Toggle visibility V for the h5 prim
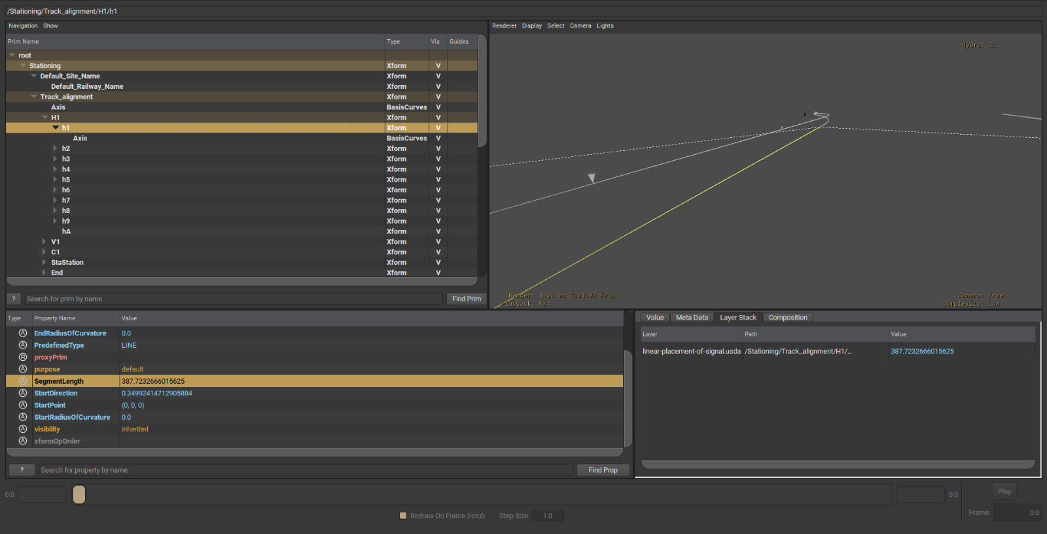Screen dimensions: 1047x534 438,180
